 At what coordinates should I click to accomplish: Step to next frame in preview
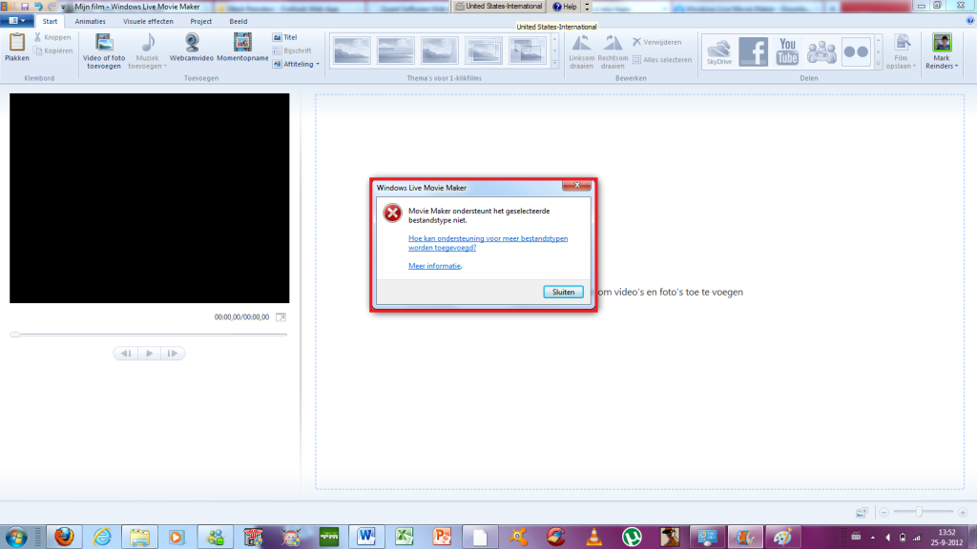point(173,354)
